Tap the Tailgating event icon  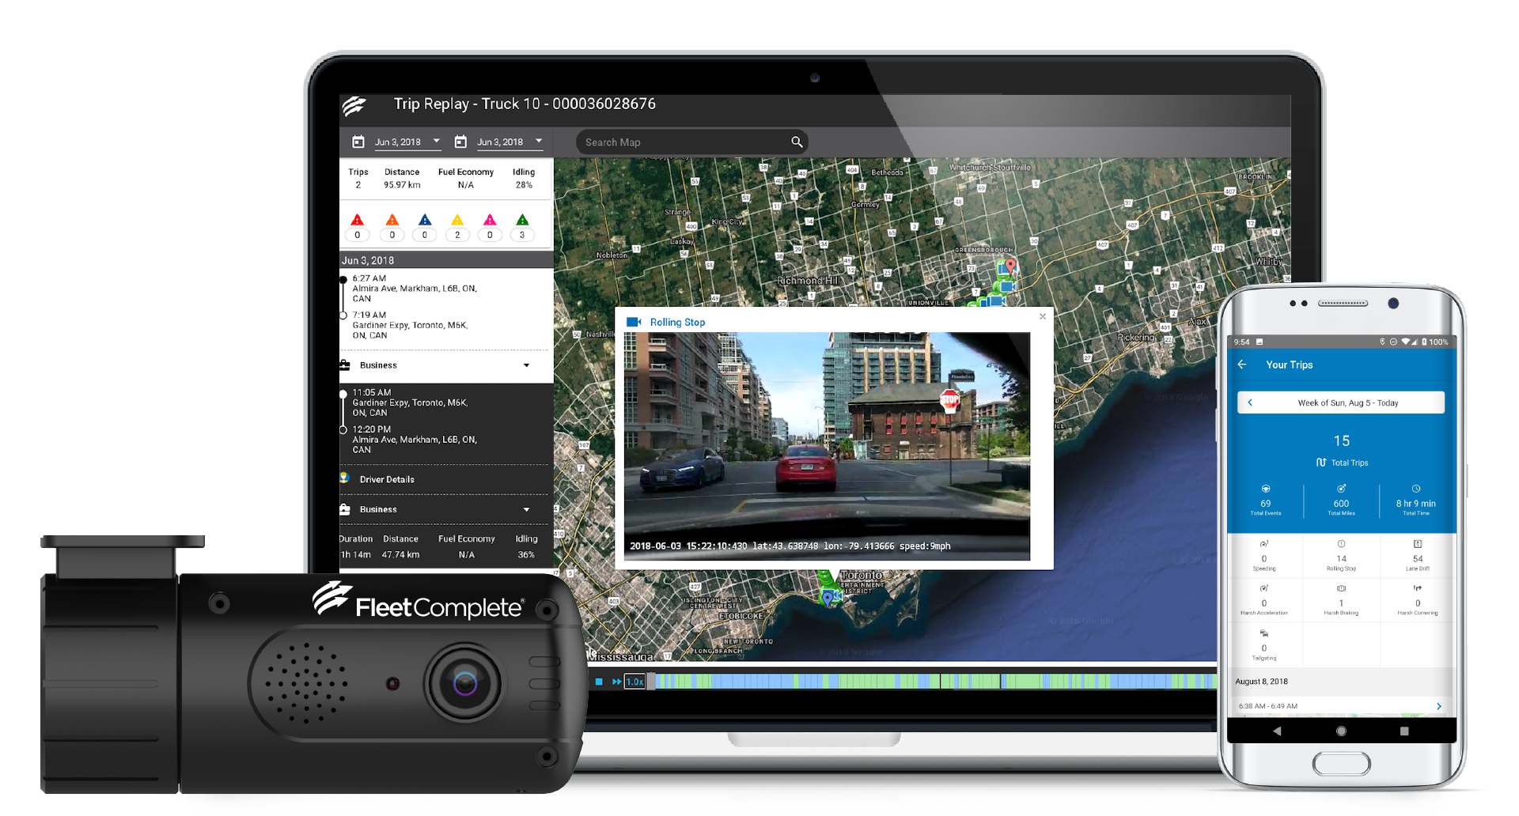[1264, 633]
